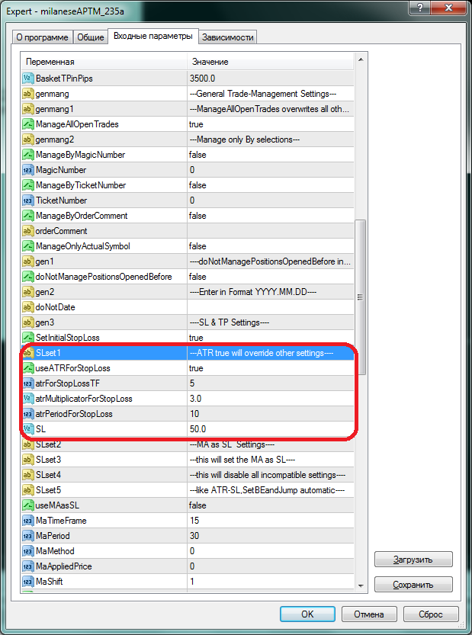Click scrollbar up arrow of parameter list
Image resolution: width=472 pixels, height=635 pixels.
(360, 60)
